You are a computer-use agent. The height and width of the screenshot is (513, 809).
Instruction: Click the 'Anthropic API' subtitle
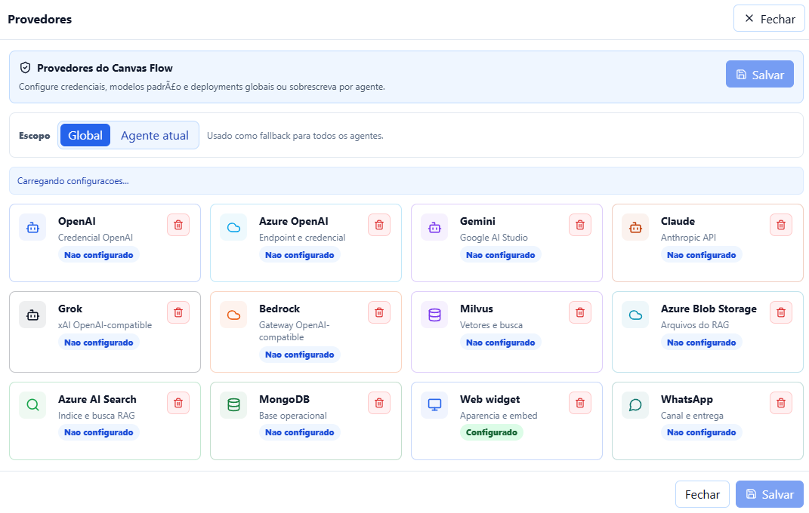pos(688,238)
